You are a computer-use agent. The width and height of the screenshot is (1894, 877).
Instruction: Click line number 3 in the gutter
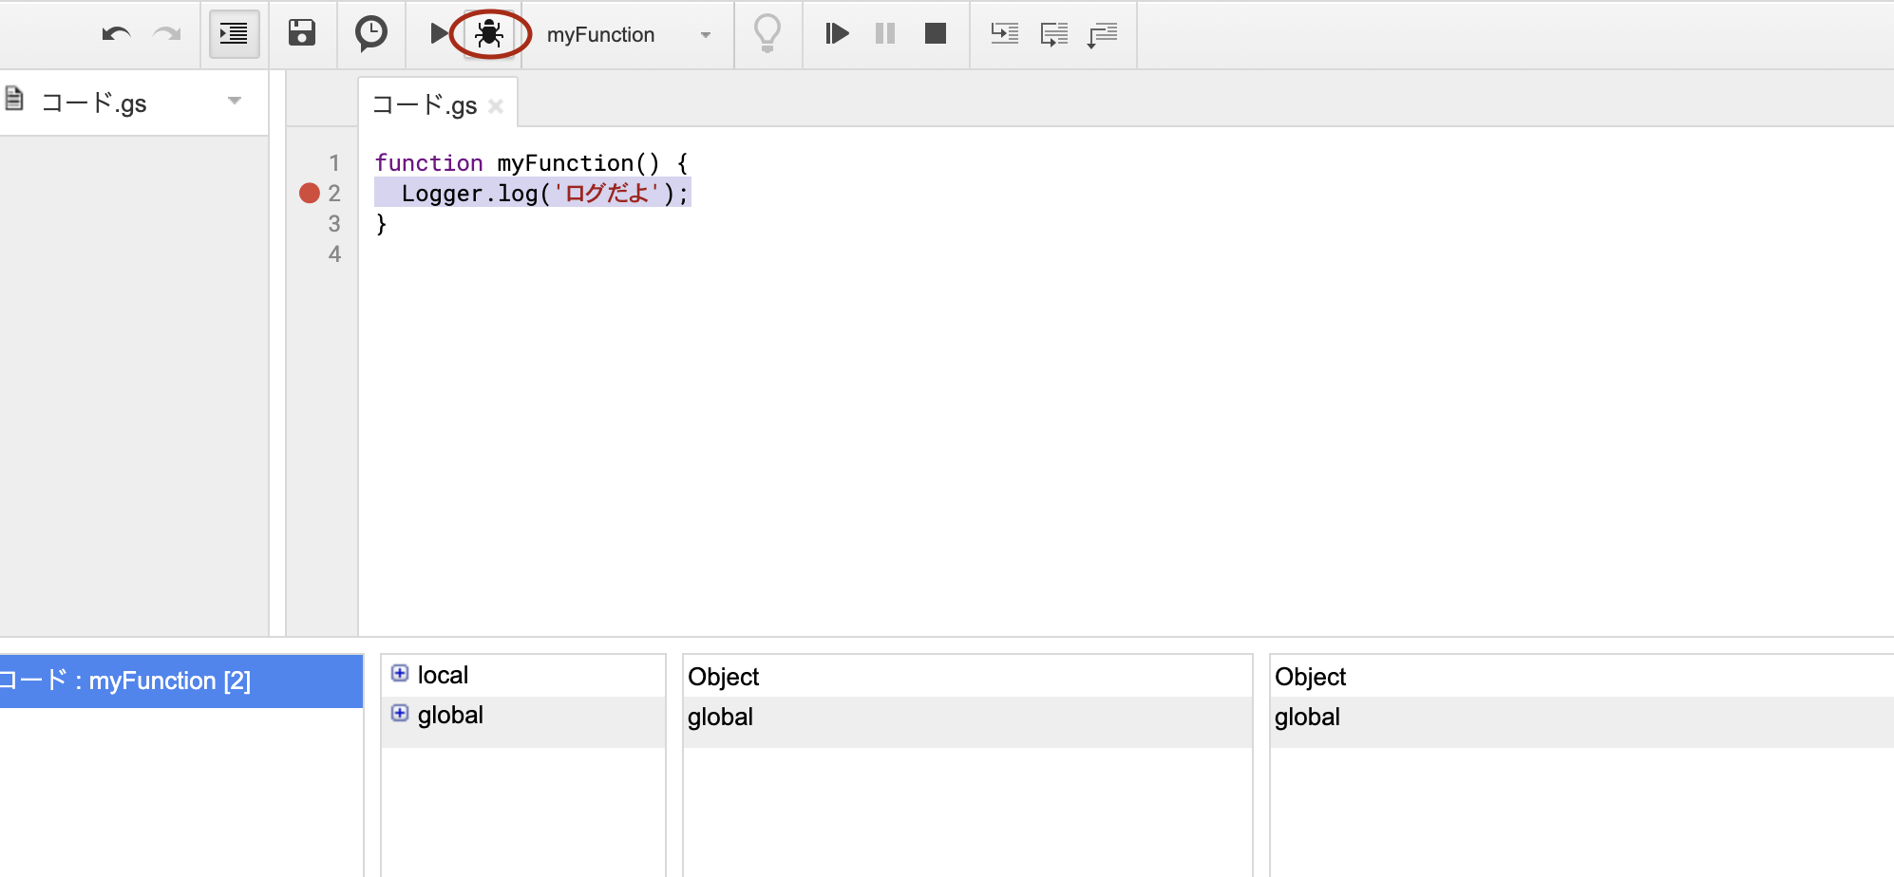(334, 224)
